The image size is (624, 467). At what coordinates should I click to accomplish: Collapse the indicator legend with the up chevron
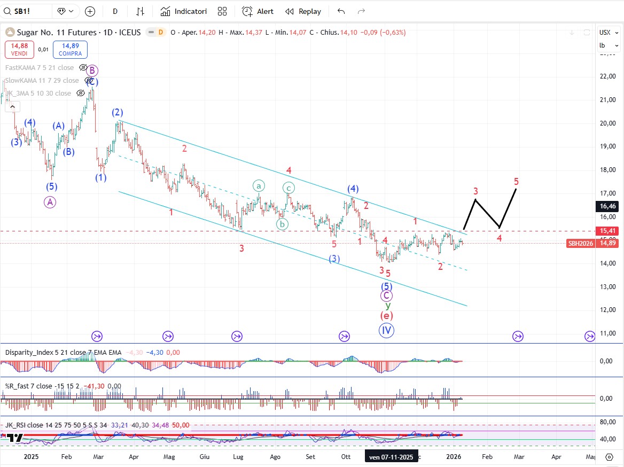[11, 107]
